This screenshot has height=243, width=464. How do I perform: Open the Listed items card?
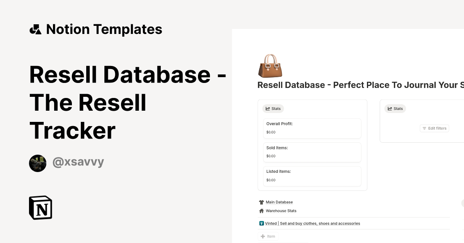[312, 176]
